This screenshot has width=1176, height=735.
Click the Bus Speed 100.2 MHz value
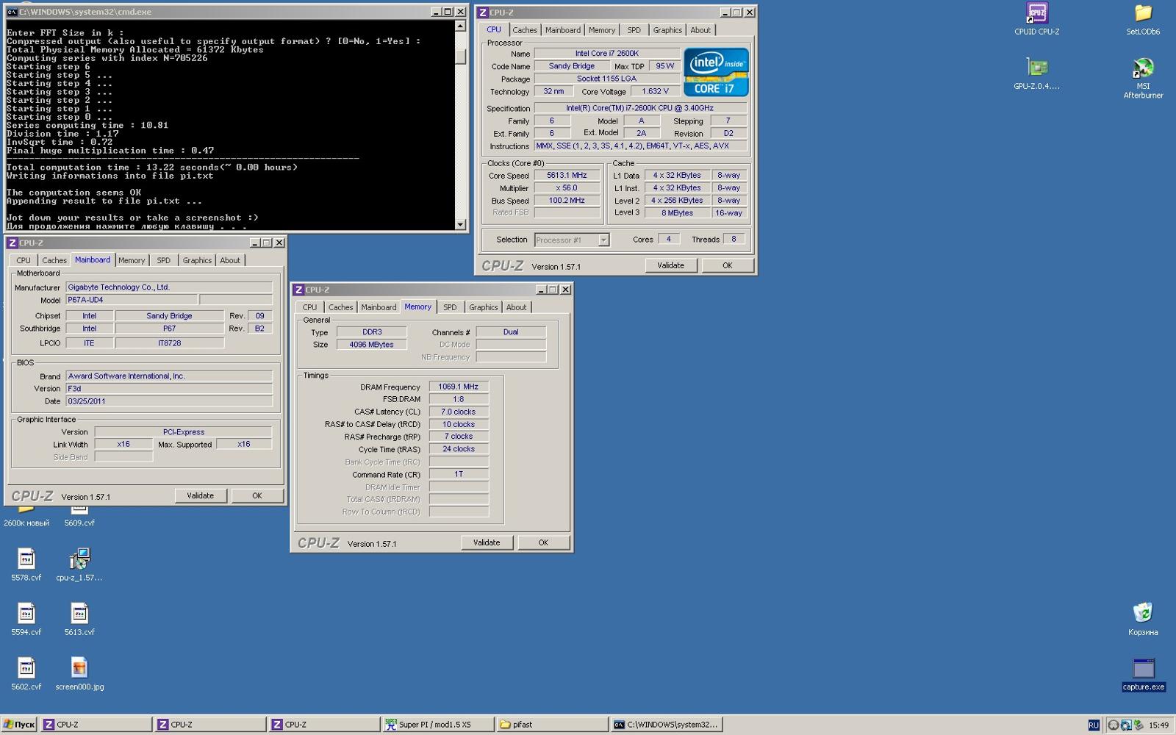pos(567,201)
